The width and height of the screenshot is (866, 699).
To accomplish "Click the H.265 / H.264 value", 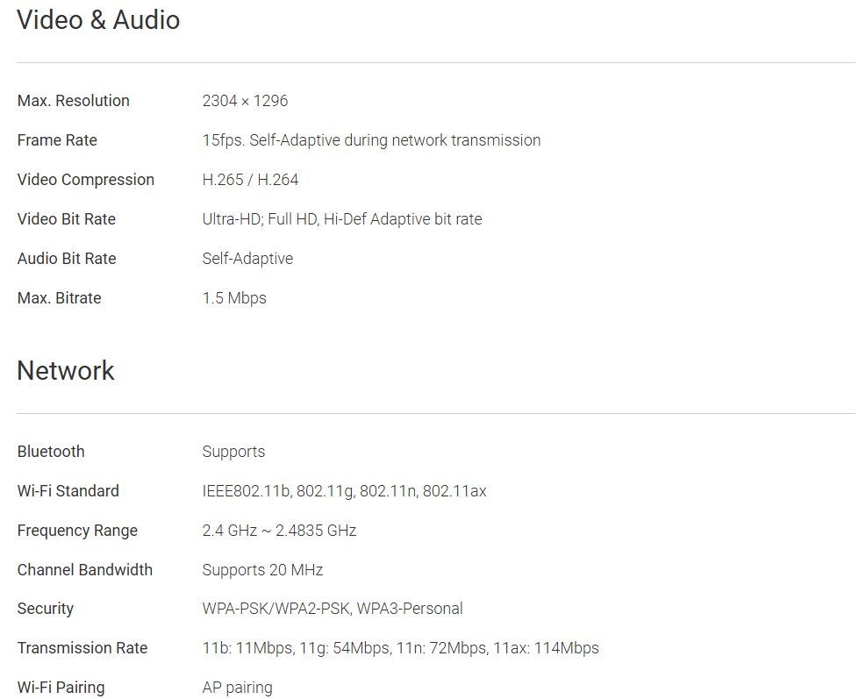I will tap(250, 180).
